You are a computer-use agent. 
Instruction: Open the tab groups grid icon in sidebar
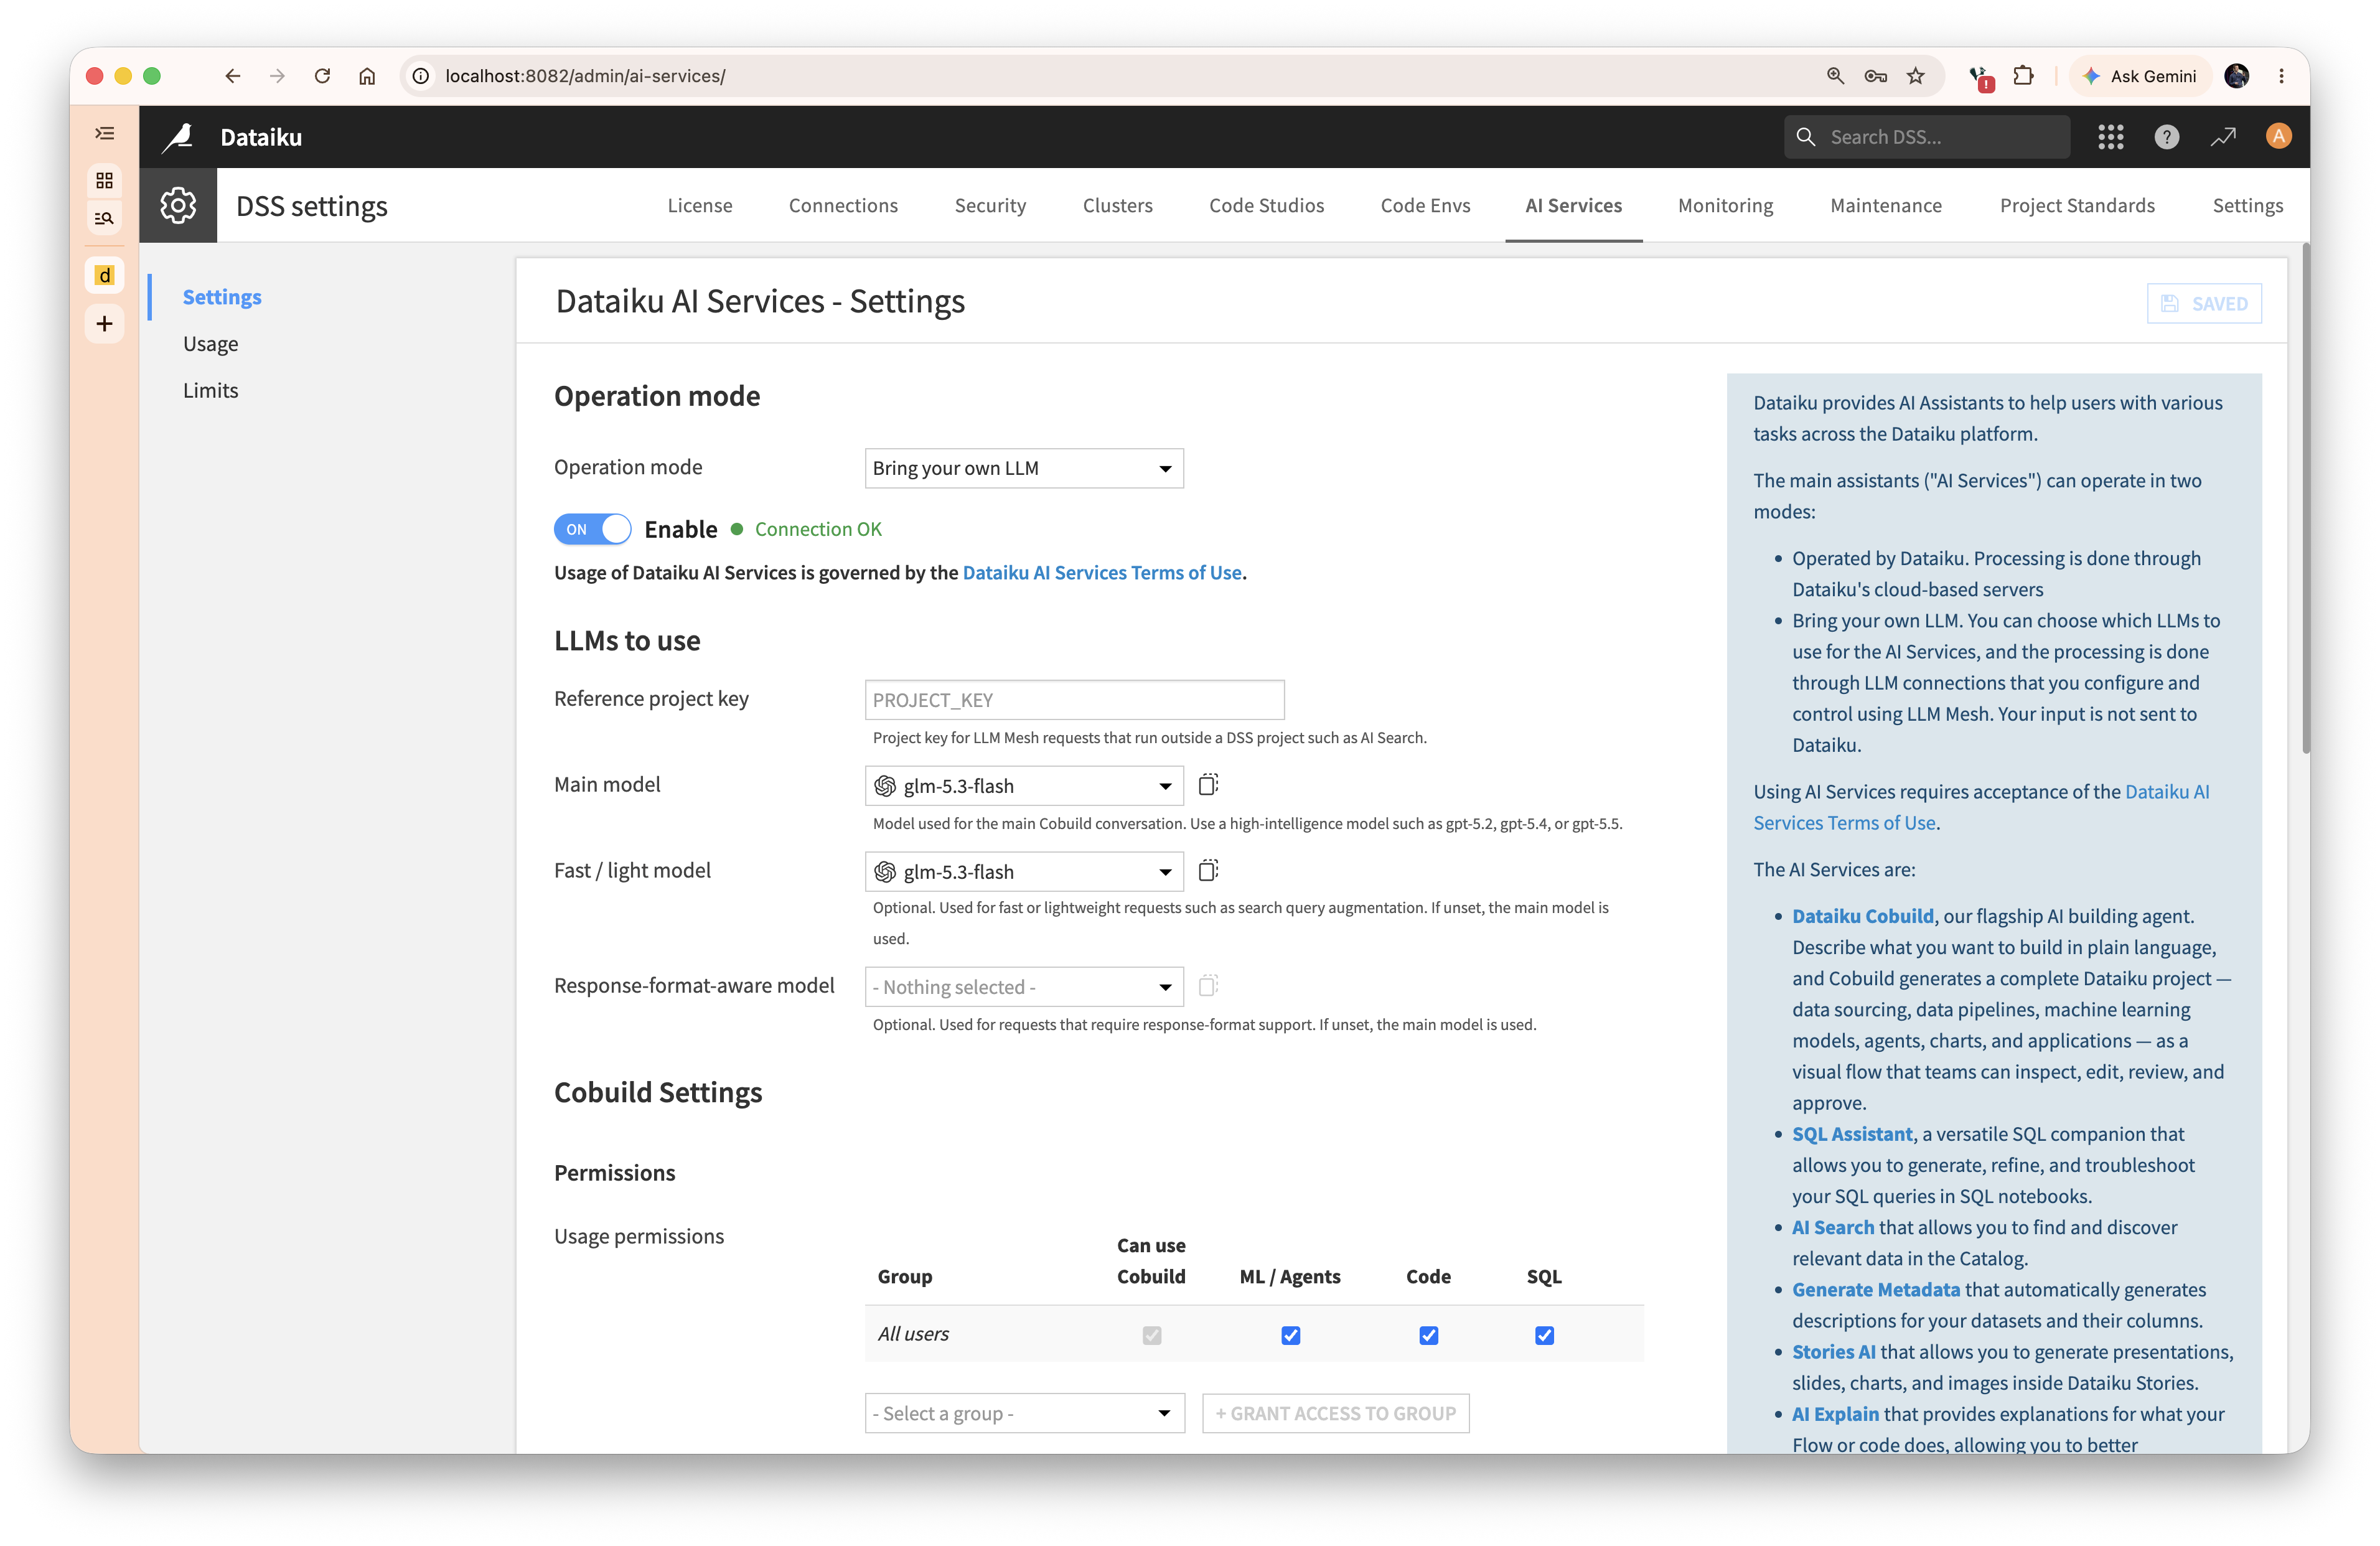click(x=104, y=180)
